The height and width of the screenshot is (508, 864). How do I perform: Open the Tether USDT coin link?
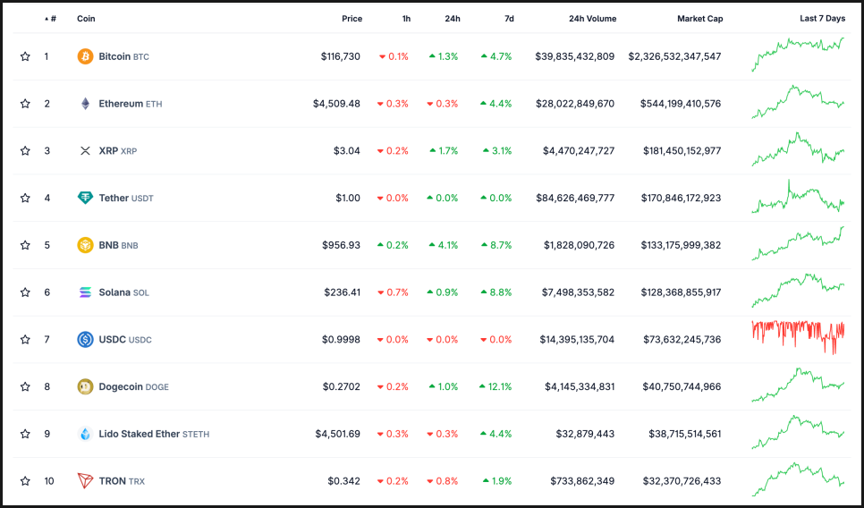click(x=126, y=198)
